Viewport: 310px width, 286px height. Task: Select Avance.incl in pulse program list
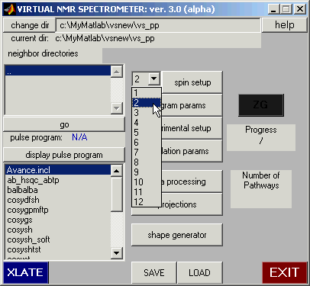pos(58,170)
